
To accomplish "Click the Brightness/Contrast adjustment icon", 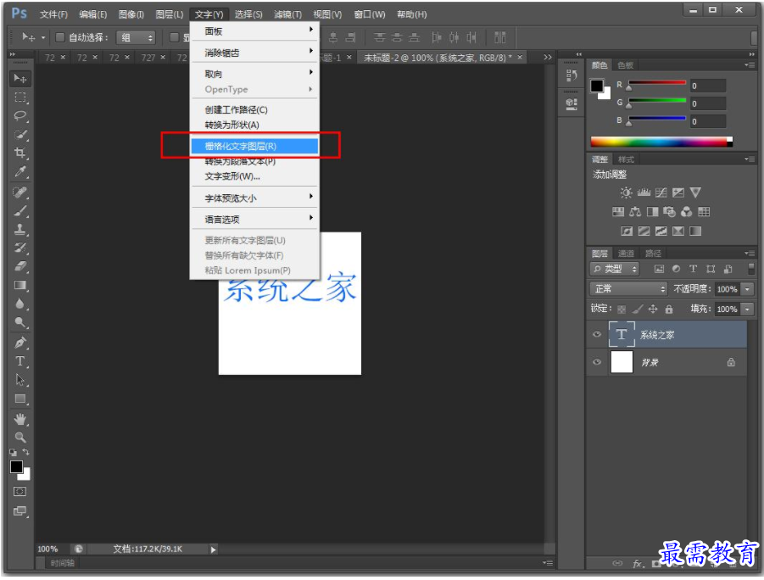I will coord(626,192).
